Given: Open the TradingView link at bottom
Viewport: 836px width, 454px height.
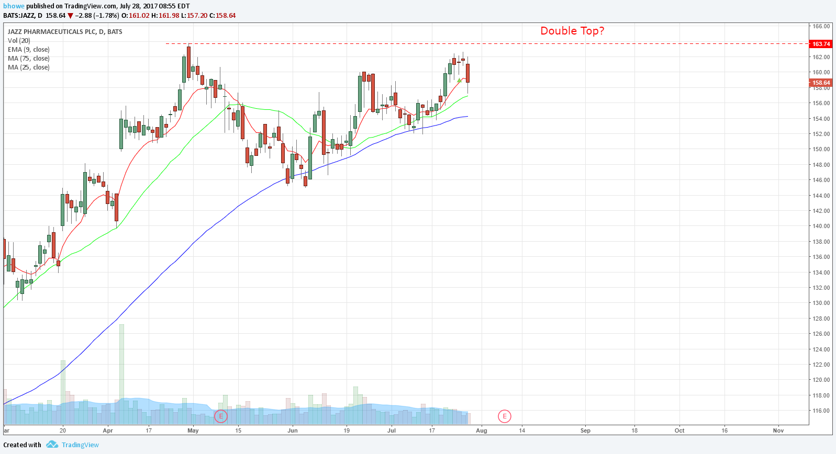Looking at the screenshot, I should [x=80, y=445].
